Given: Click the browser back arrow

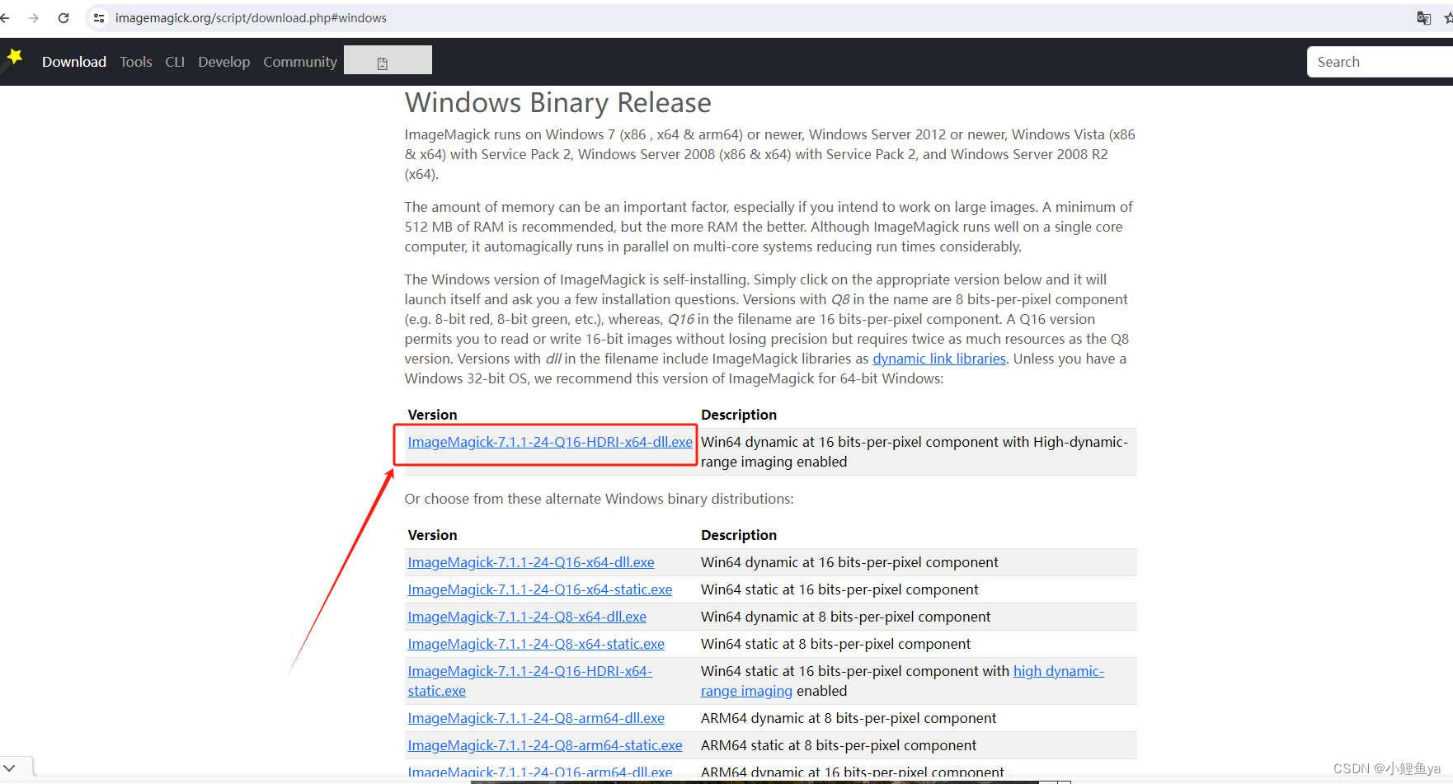Looking at the screenshot, I should 5,18.
